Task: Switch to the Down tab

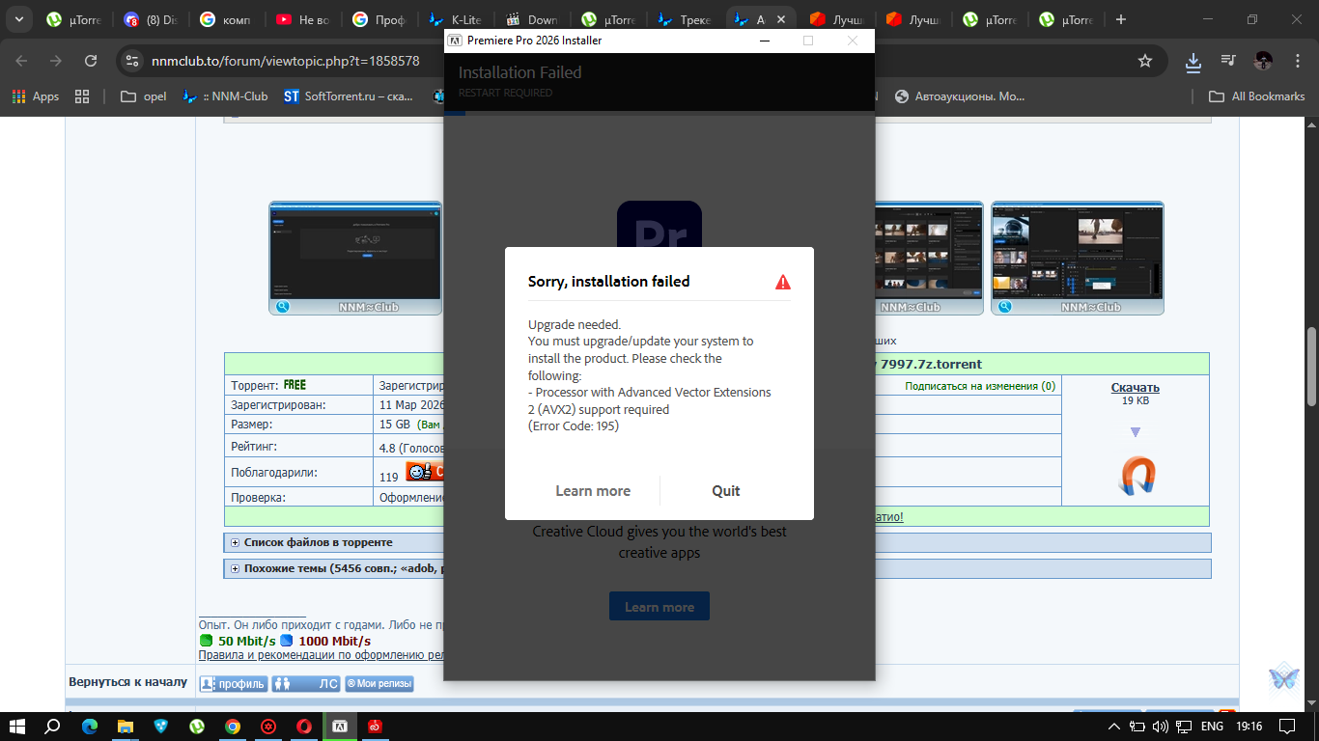Action: click(x=532, y=19)
